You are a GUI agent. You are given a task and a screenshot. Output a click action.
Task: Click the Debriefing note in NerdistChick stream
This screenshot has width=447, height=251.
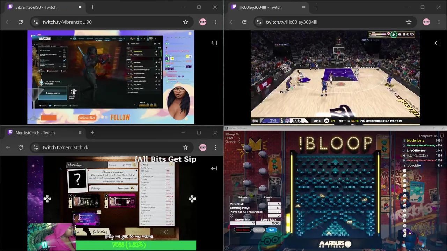click(x=100, y=232)
